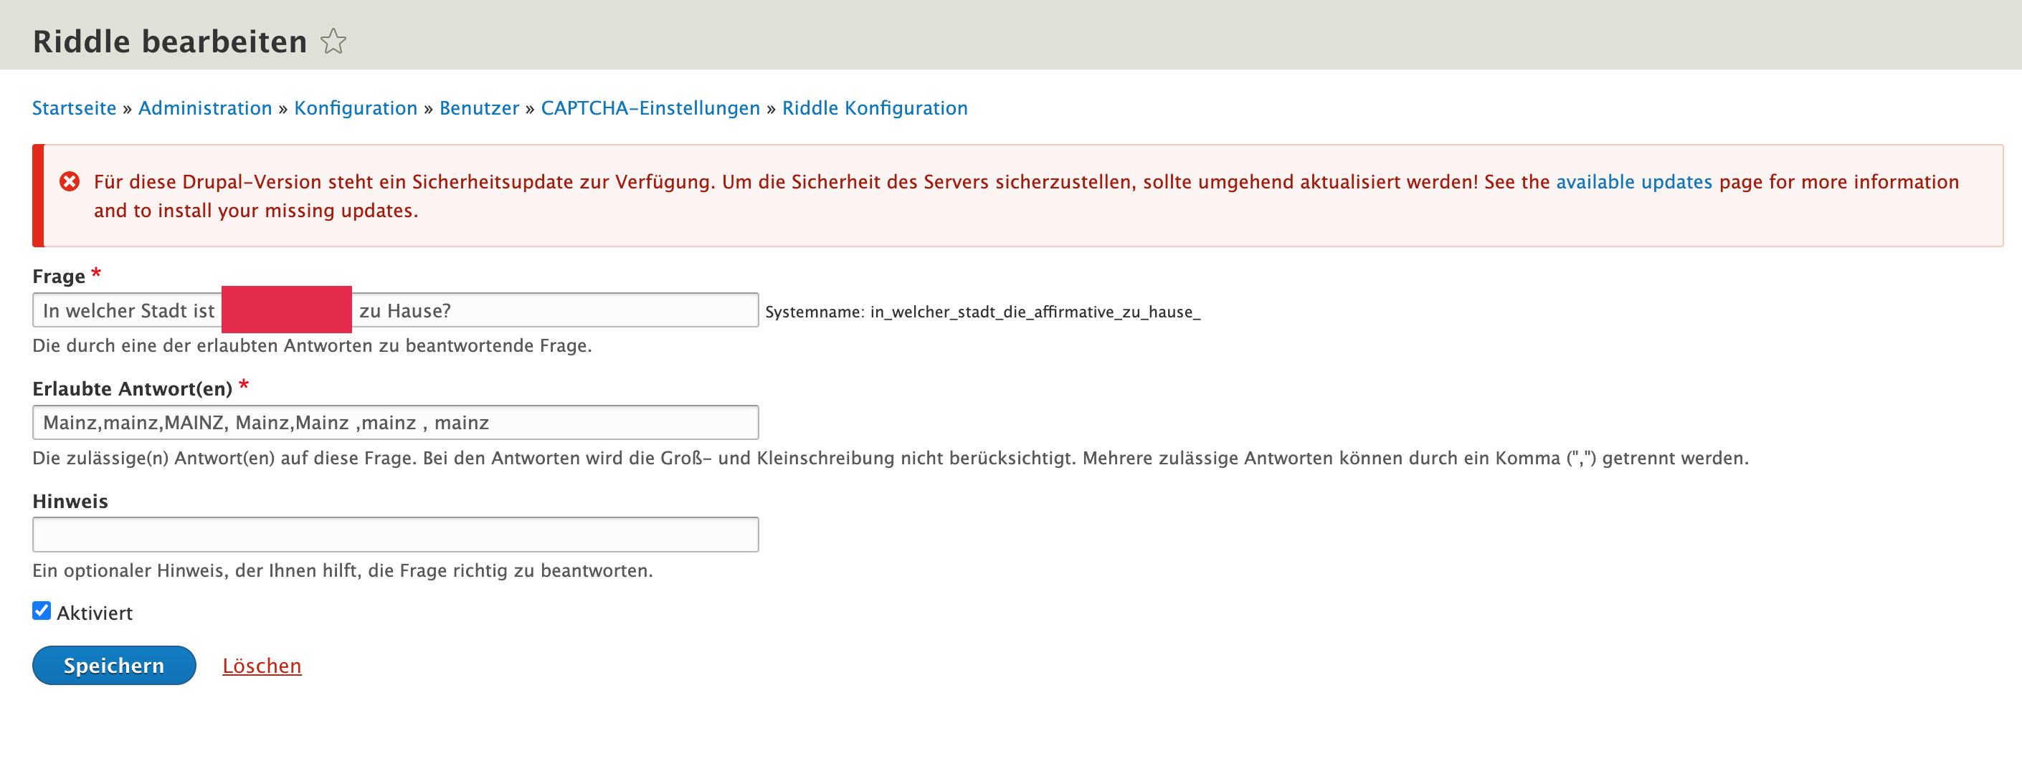This screenshot has height=761, width=2022.
Task: Open Benutzer from the breadcrumb
Action: (x=479, y=107)
